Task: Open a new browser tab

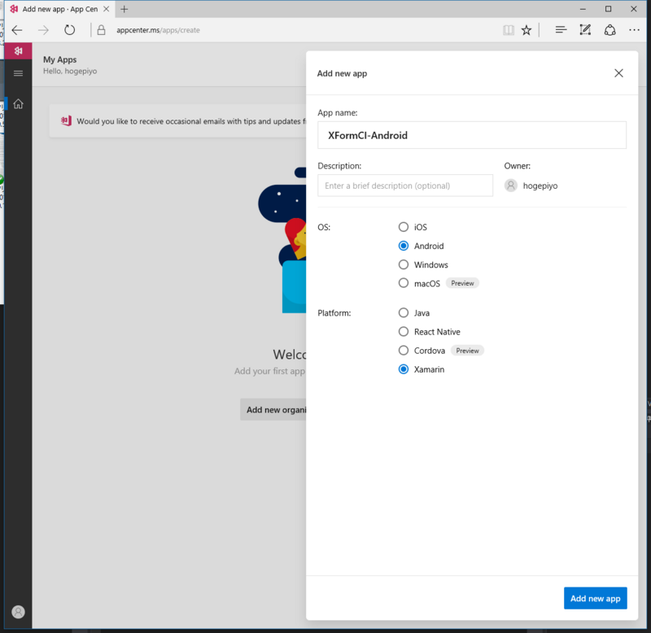Action: 125,9
